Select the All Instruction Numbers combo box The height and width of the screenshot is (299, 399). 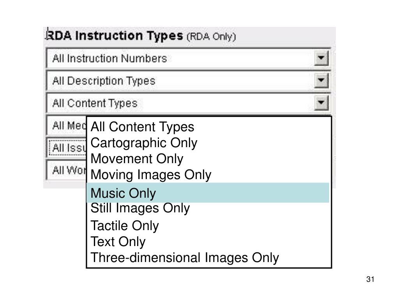point(189,58)
